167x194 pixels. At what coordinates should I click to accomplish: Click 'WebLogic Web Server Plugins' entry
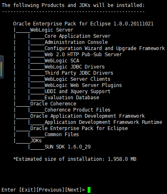click(x=83, y=85)
